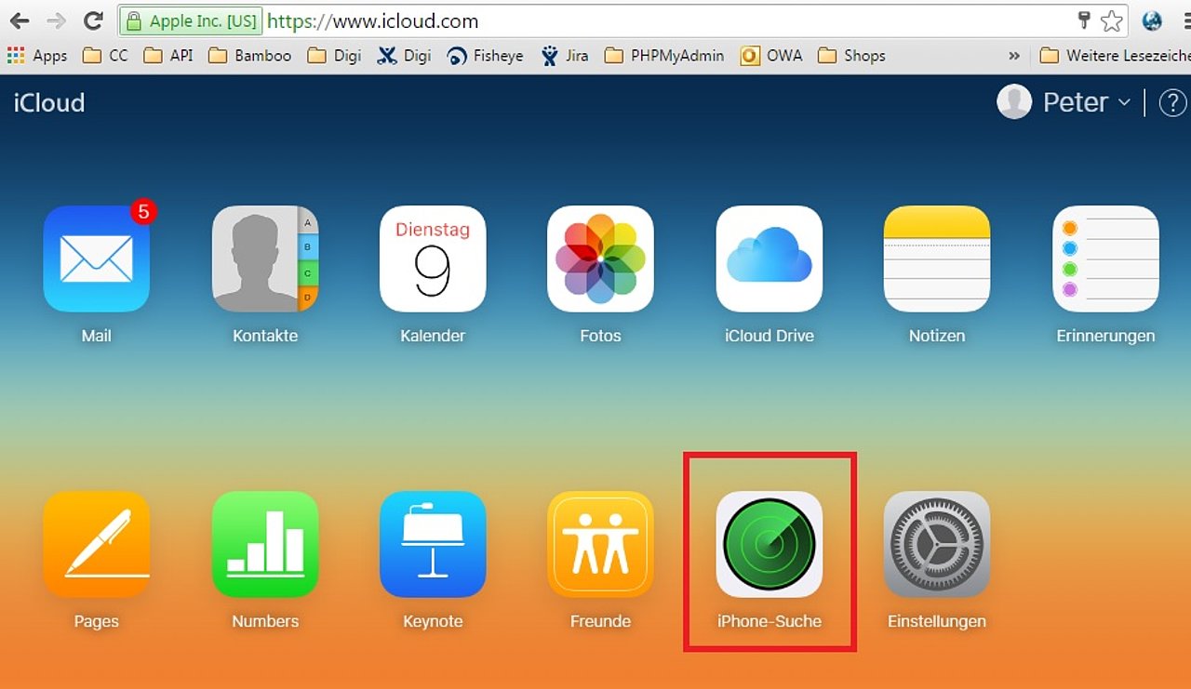The image size is (1191, 689).
Task: Show more bookmarks via chevron
Action: [x=1014, y=56]
